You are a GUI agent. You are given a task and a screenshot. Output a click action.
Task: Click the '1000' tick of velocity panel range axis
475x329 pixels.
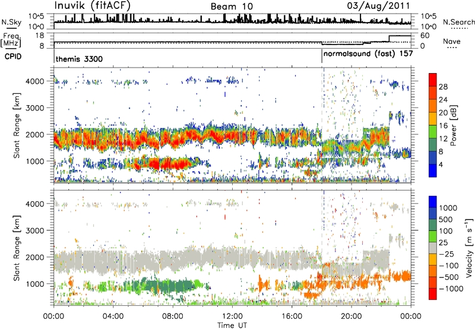tap(35, 284)
